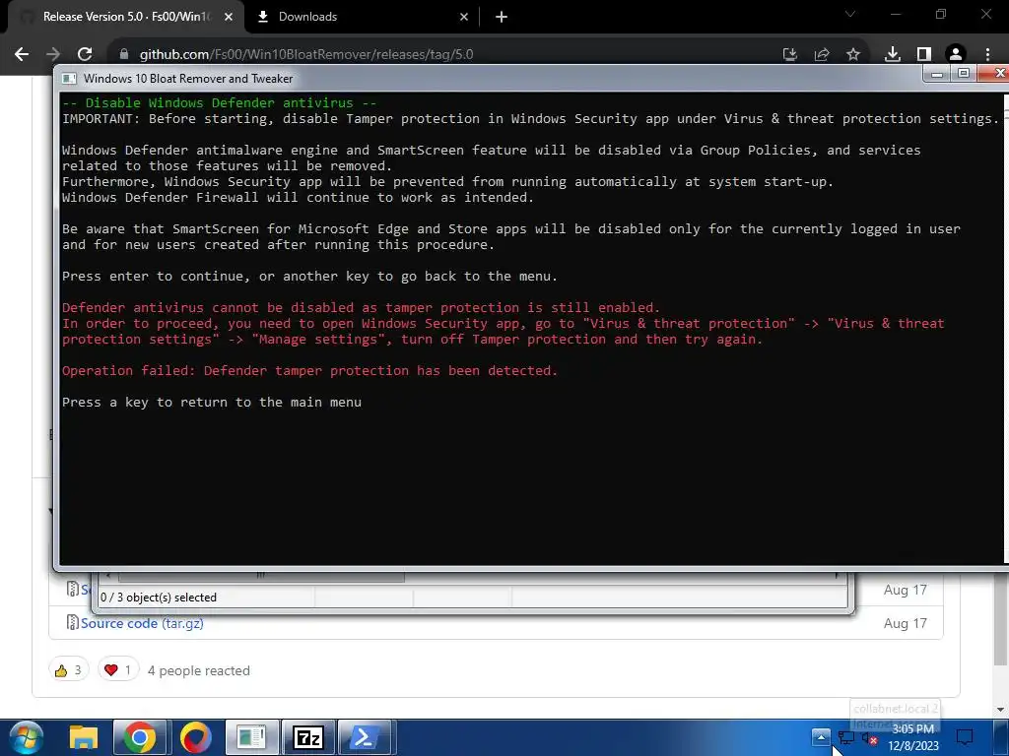Switch to Bloat Remover taskbar button

[x=251, y=737]
